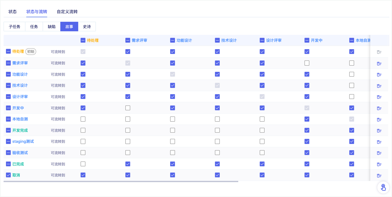Delete the 已完成 row using trash icon
Screen dimensions: 392x197
click(379, 164)
